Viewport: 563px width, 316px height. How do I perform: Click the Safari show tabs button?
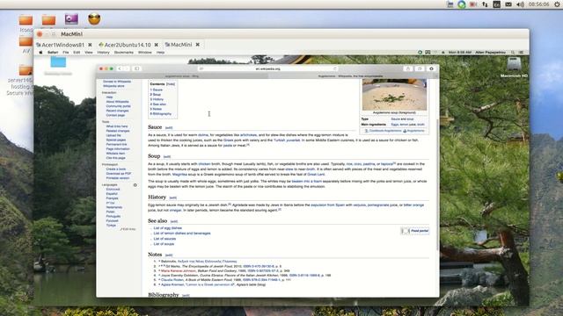(x=420, y=68)
